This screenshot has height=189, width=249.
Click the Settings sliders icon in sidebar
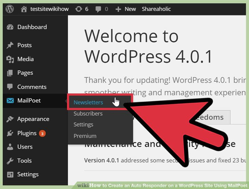[x=10, y=175]
